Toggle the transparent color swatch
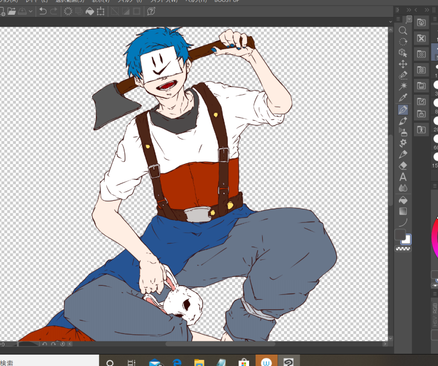The height and width of the screenshot is (366, 438). [x=403, y=249]
